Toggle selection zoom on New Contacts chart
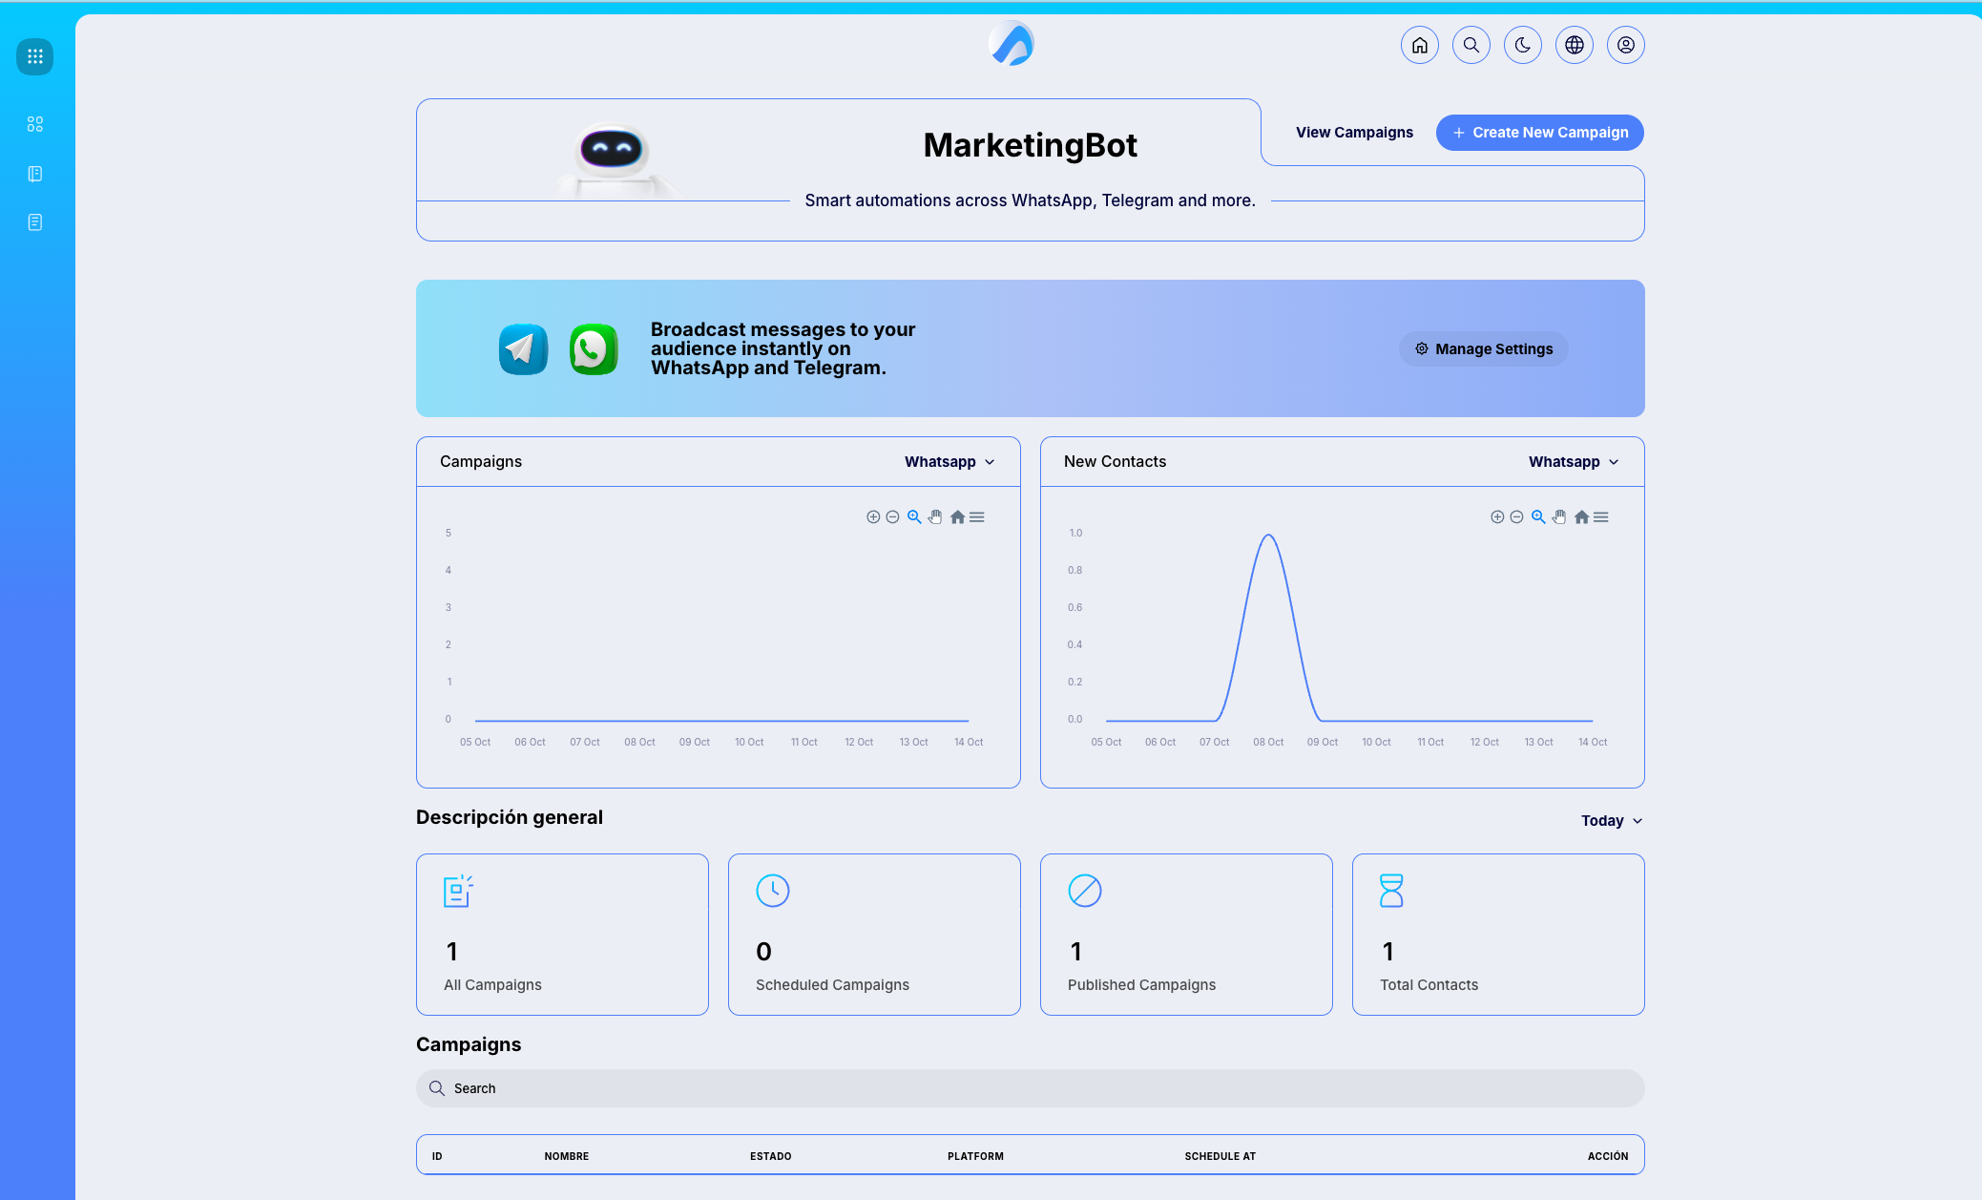 tap(1538, 517)
